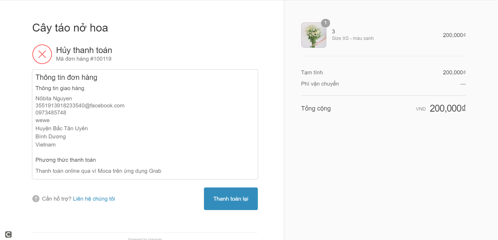Screen dimensions: 498x240
Task: Click the Size XS - màu xanh variant text
Action: pyautogui.click(x=353, y=38)
